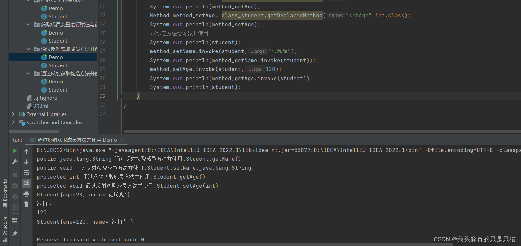Collapse the 通过反射获取构造方法 package
This screenshot has height=246, width=521.
pyautogui.click(x=28, y=73)
